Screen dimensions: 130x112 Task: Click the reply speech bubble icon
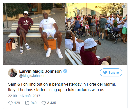click(10, 103)
